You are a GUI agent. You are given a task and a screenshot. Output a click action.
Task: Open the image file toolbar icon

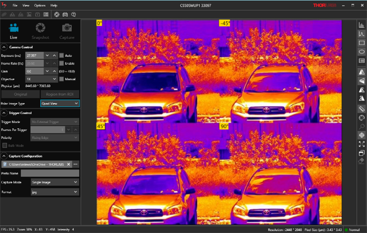tap(29, 14)
